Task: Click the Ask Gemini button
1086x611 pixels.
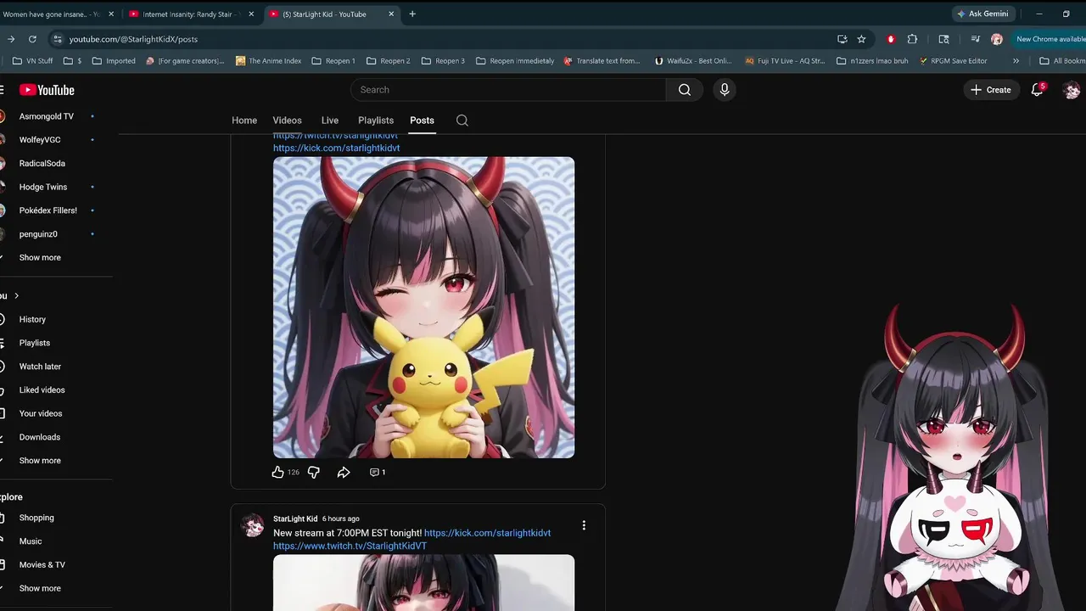Action: pyautogui.click(x=983, y=14)
